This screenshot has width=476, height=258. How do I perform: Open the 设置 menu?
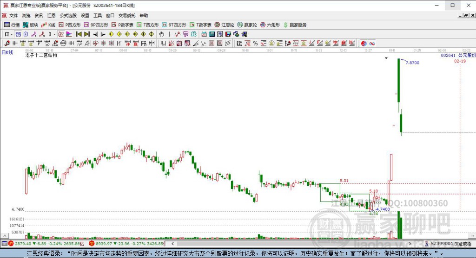coord(85,15)
